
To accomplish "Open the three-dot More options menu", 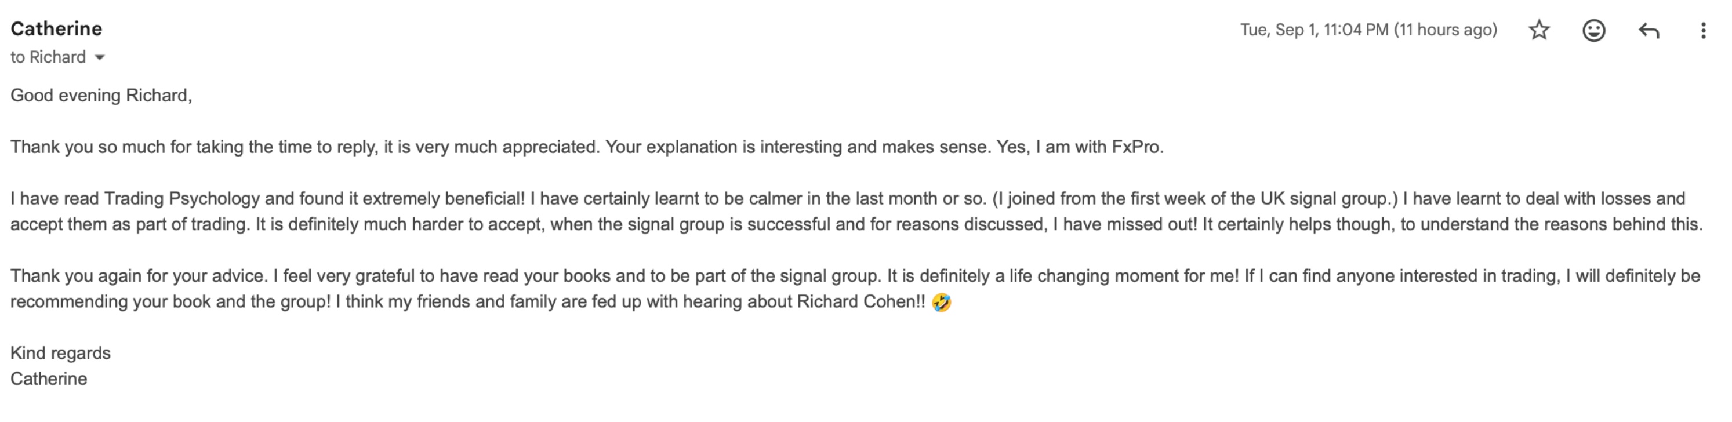I will click(x=1703, y=30).
